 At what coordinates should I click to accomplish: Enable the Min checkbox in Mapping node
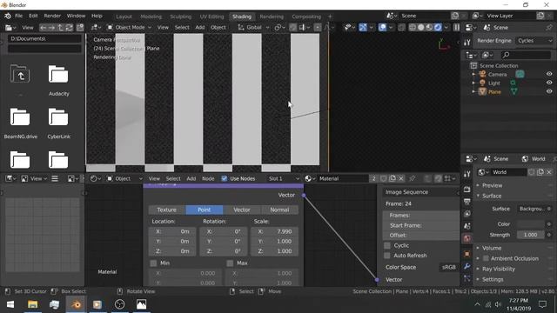(153, 263)
